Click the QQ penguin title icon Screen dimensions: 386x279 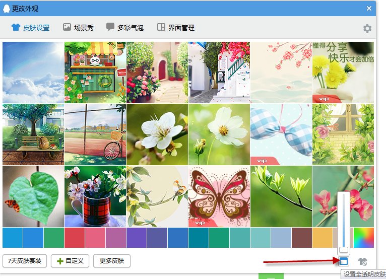[7, 9]
